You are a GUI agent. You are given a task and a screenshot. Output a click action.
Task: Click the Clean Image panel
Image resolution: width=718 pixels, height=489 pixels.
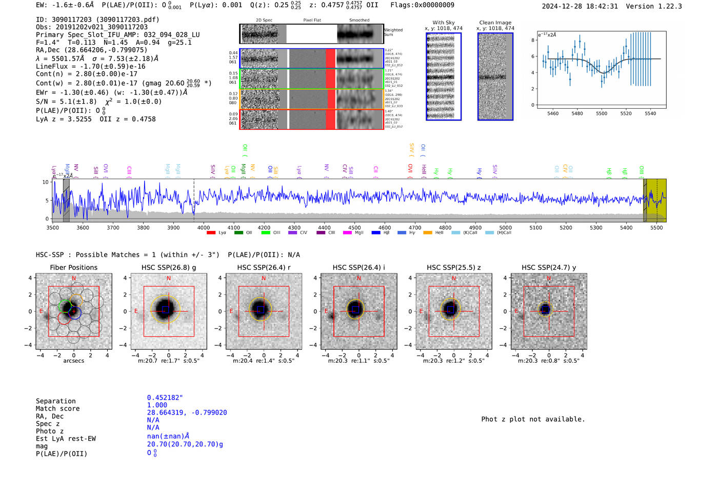[x=495, y=76]
